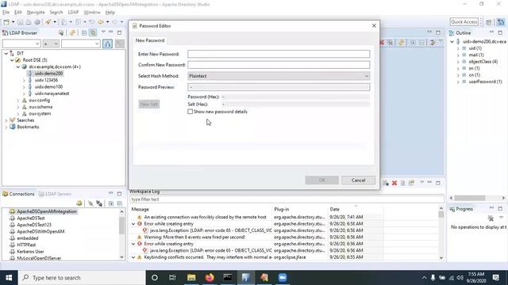Viewport: 508px width, 285px height.
Task: Click the New wizard icon in main toolbar
Action: (6, 22)
